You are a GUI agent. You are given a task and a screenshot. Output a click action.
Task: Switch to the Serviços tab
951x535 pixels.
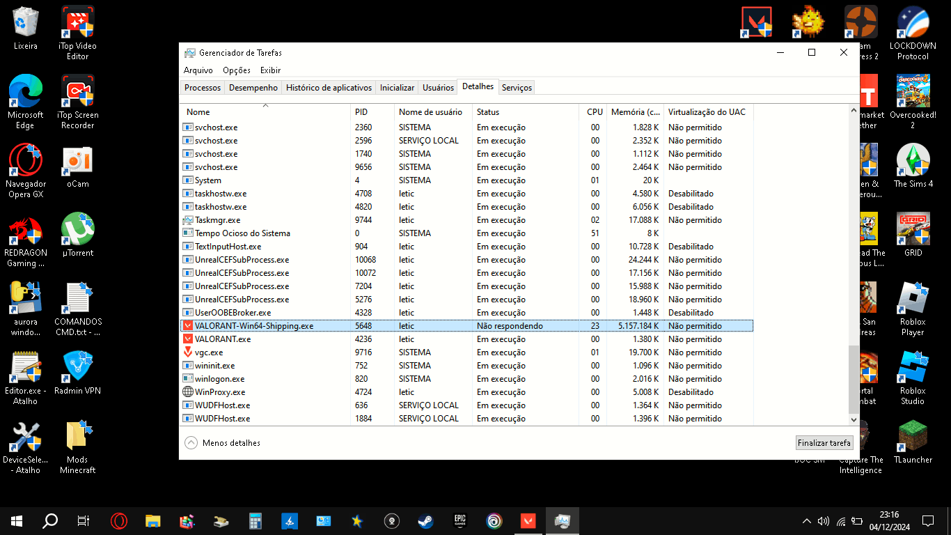pyautogui.click(x=517, y=88)
